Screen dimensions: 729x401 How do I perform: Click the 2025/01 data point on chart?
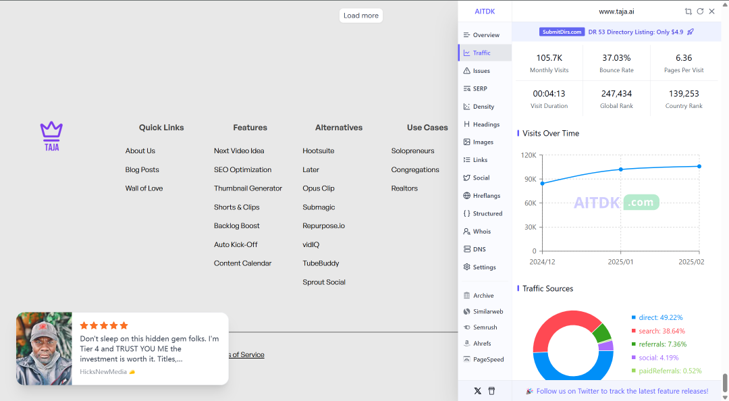pos(621,169)
